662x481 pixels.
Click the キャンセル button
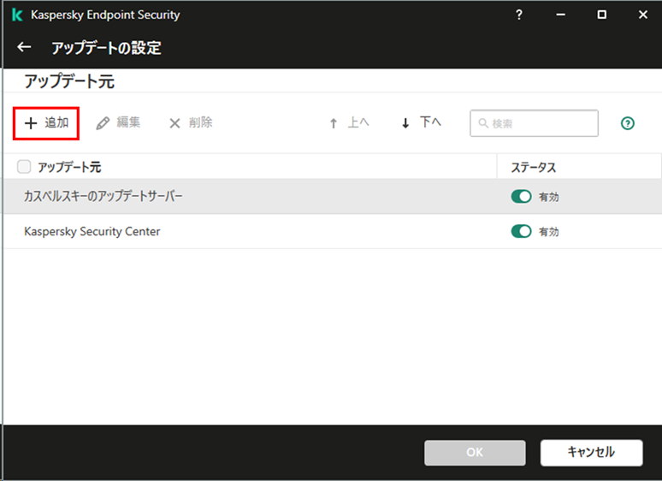(x=592, y=453)
